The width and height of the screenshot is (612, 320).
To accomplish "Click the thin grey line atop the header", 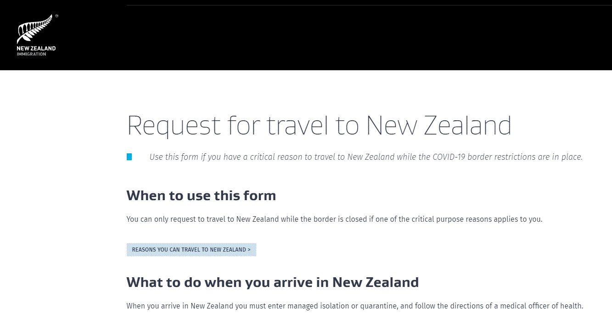I will (369, 5).
